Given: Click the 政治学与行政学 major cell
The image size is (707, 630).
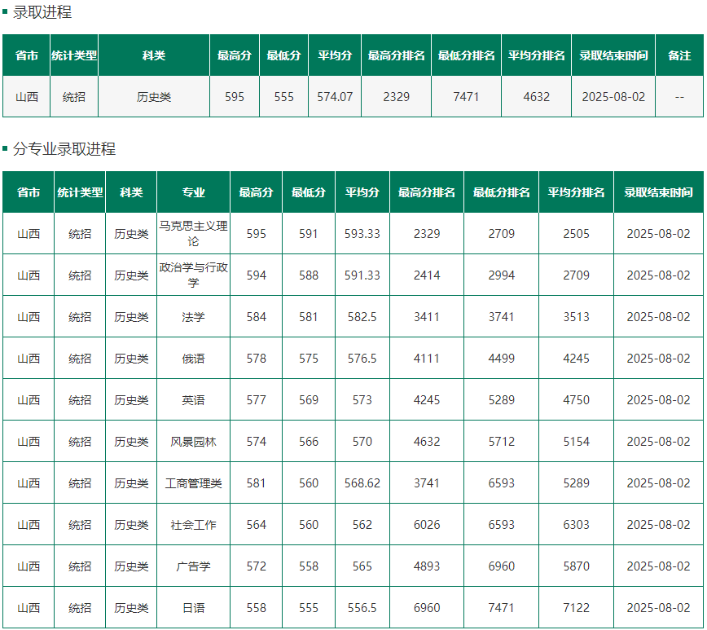Looking at the screenshot, I should (193, 275).
